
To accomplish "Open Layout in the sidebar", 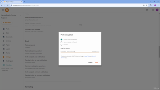I will tap(8, 49).
